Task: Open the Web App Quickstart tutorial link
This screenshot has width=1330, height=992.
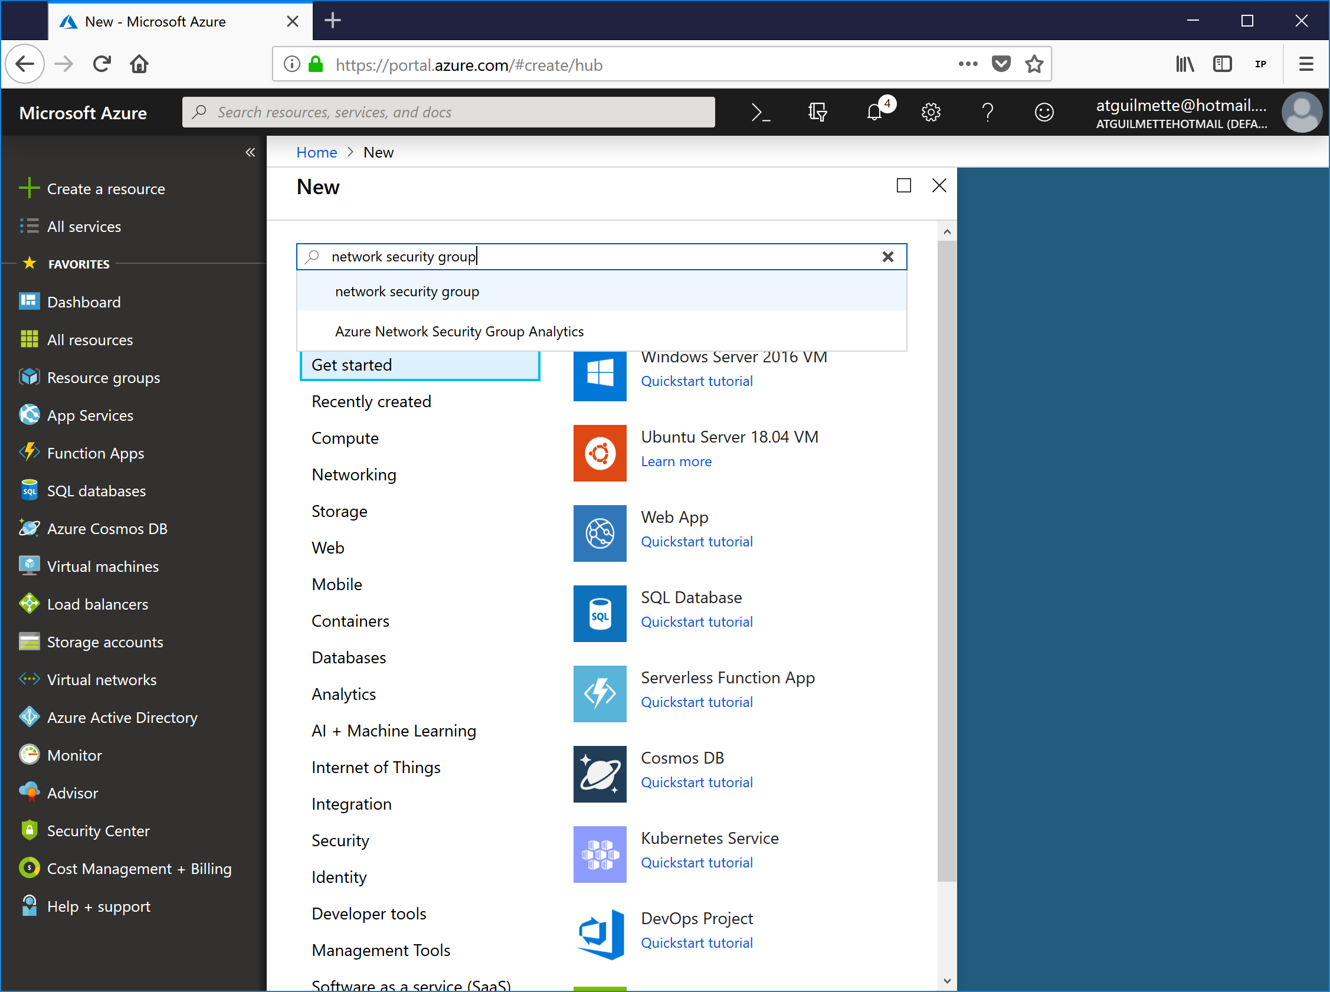Action: point(696,542)
